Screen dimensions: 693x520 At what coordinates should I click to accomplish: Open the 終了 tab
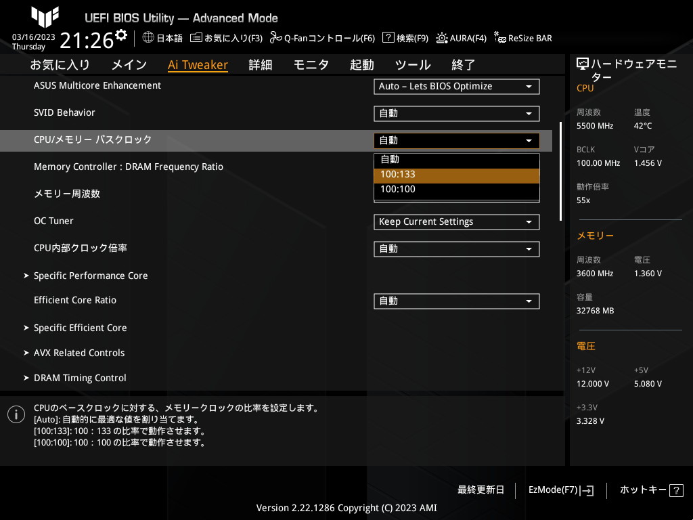pyautogui.click(x=463, y=65)
